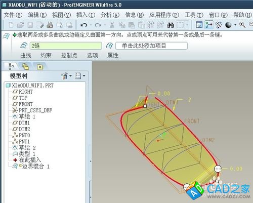The image size is (253, 203).
Task: Click the second direction collector 单击此处添加项目
Action: (151, 46)
